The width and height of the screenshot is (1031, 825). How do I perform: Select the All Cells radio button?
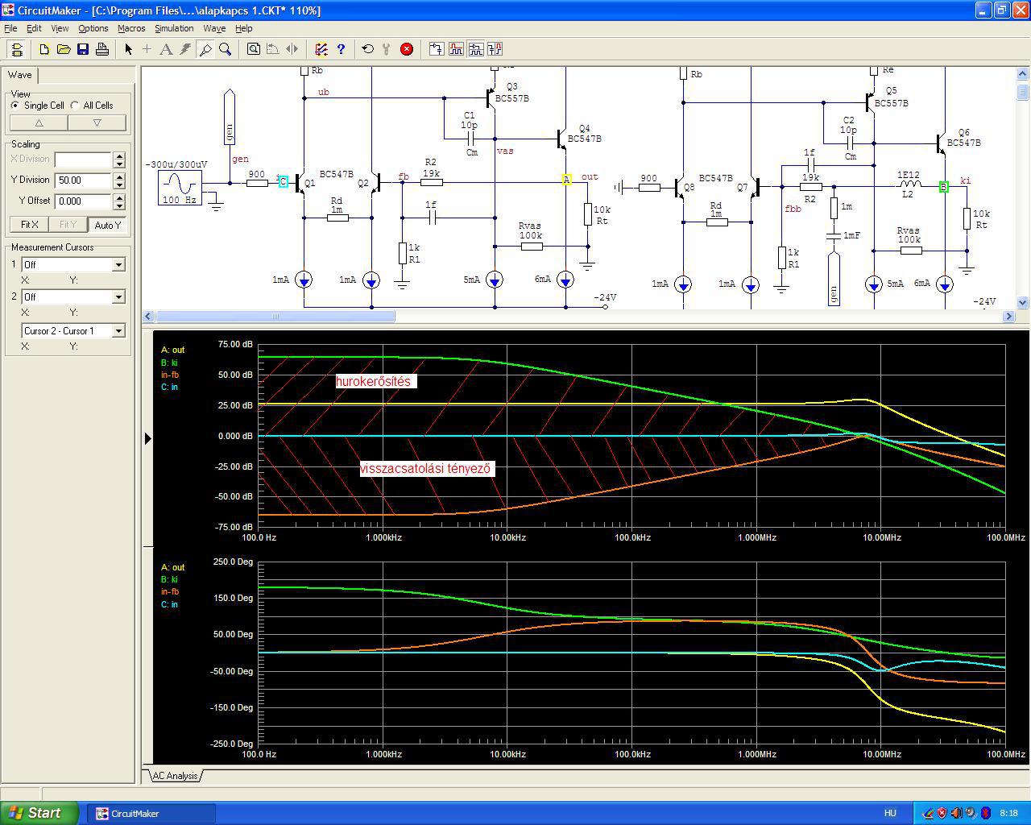[x=75, y=106]
